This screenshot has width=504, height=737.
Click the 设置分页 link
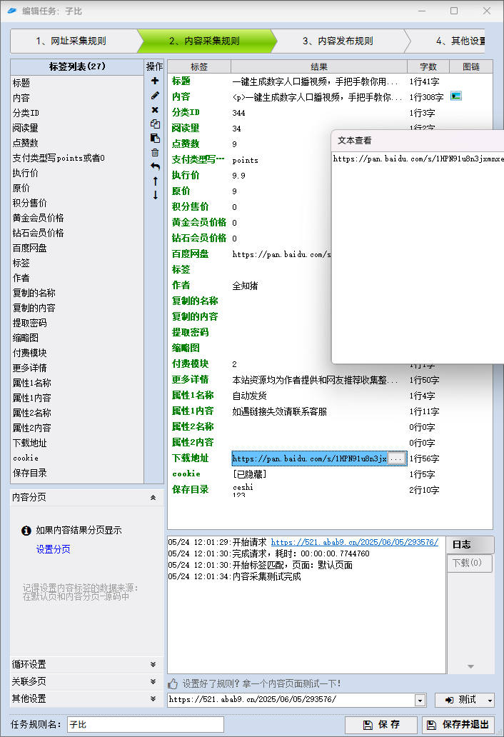pos(53,549)
